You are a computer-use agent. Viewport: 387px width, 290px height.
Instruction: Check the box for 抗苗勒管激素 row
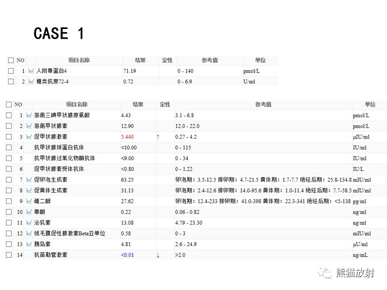click(9, 255)
